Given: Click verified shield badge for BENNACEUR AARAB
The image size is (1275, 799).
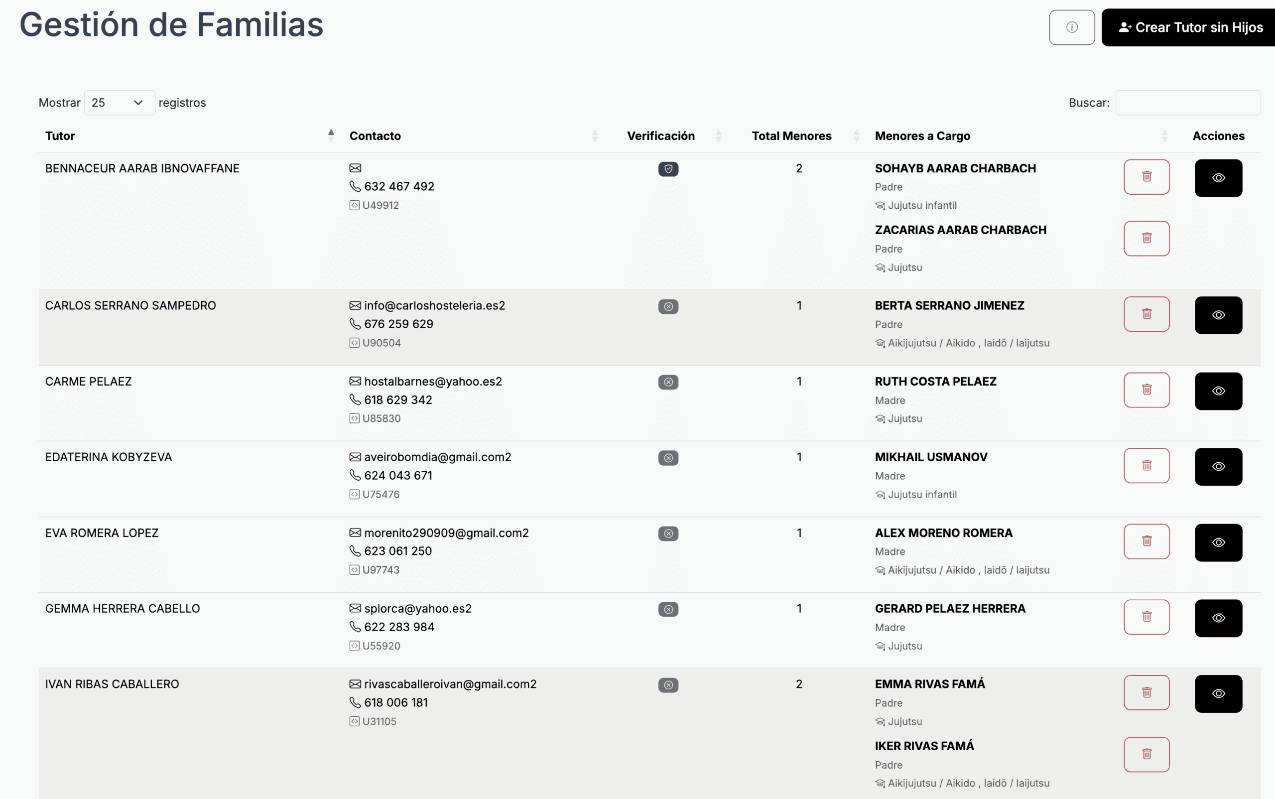Looking at the screenshot, I should coord(668,169).
